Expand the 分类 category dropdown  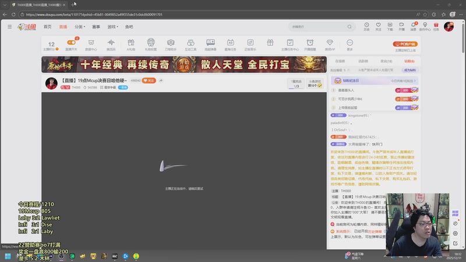tap(80, 27)
